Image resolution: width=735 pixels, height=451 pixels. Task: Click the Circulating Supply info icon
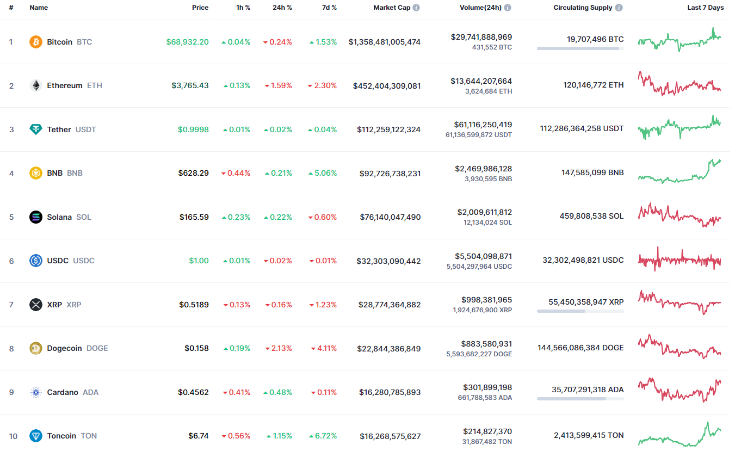pyautogui.click(x=619, y=8)
